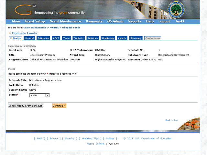
Task: Open the Help menu
Action: coord(150,21)
